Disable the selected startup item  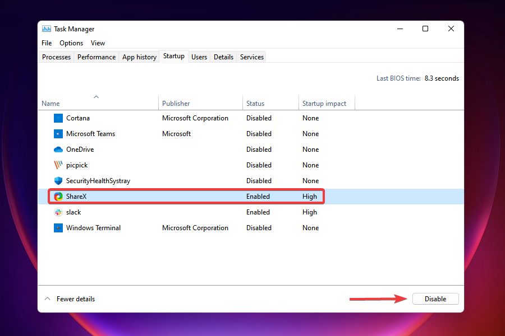(435, 299)
